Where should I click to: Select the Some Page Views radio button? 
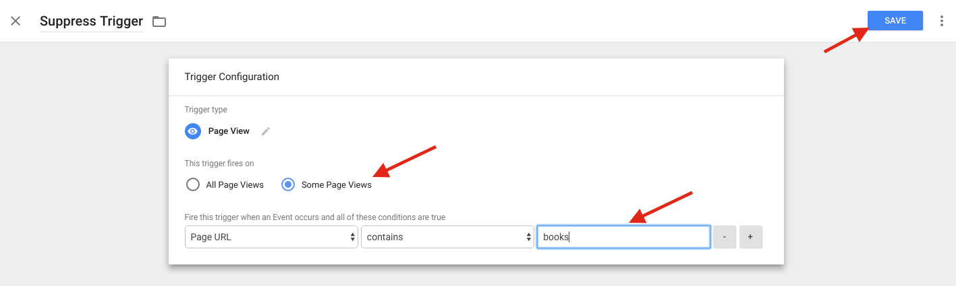tap(288, 184)
